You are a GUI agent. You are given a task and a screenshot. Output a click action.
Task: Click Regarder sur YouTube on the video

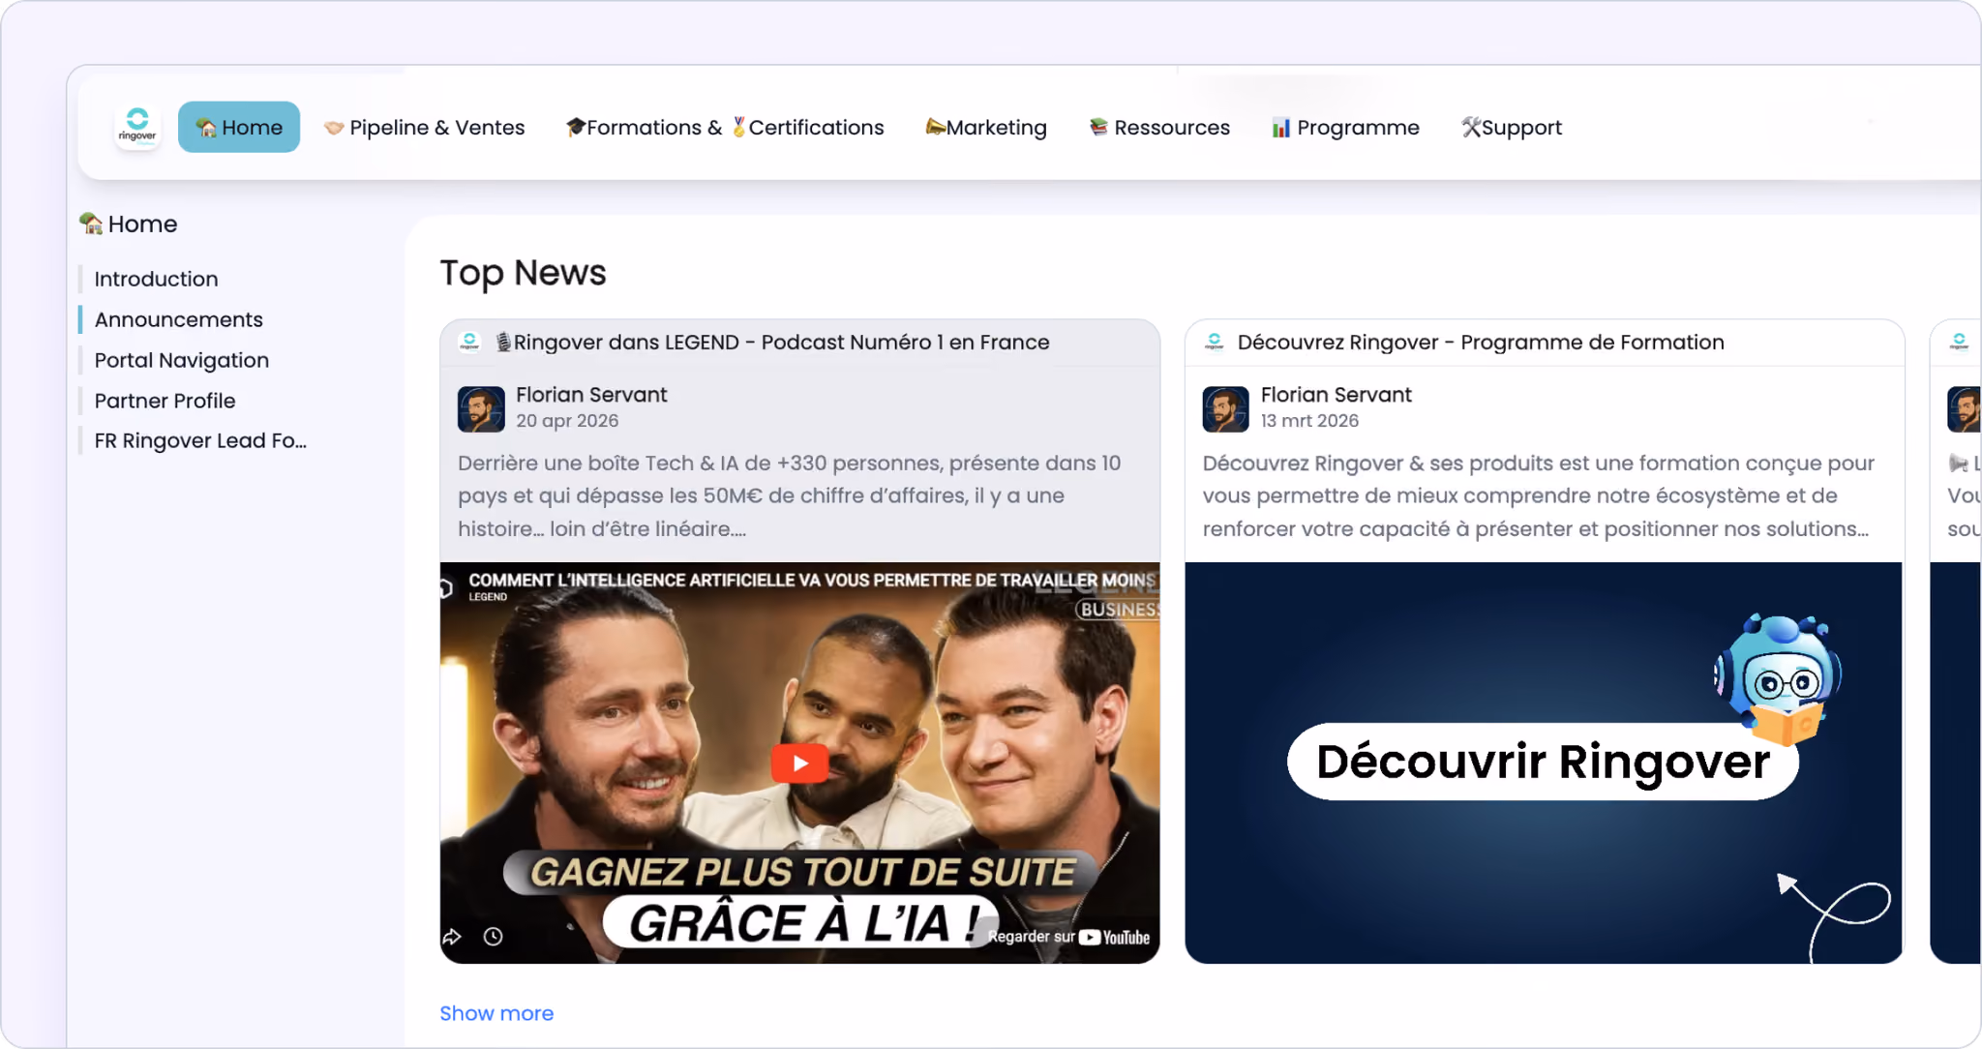click(1068, 937)
